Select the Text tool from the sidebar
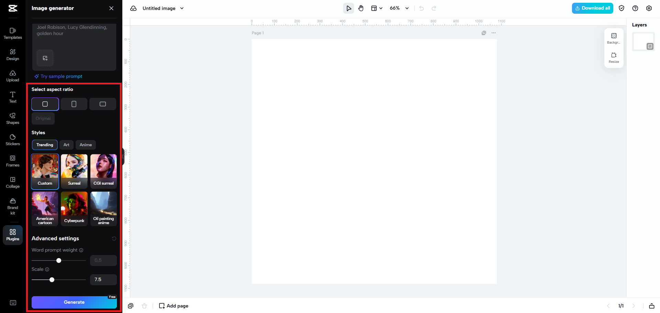This screenshot has height=313, width=660. (12, 97)
